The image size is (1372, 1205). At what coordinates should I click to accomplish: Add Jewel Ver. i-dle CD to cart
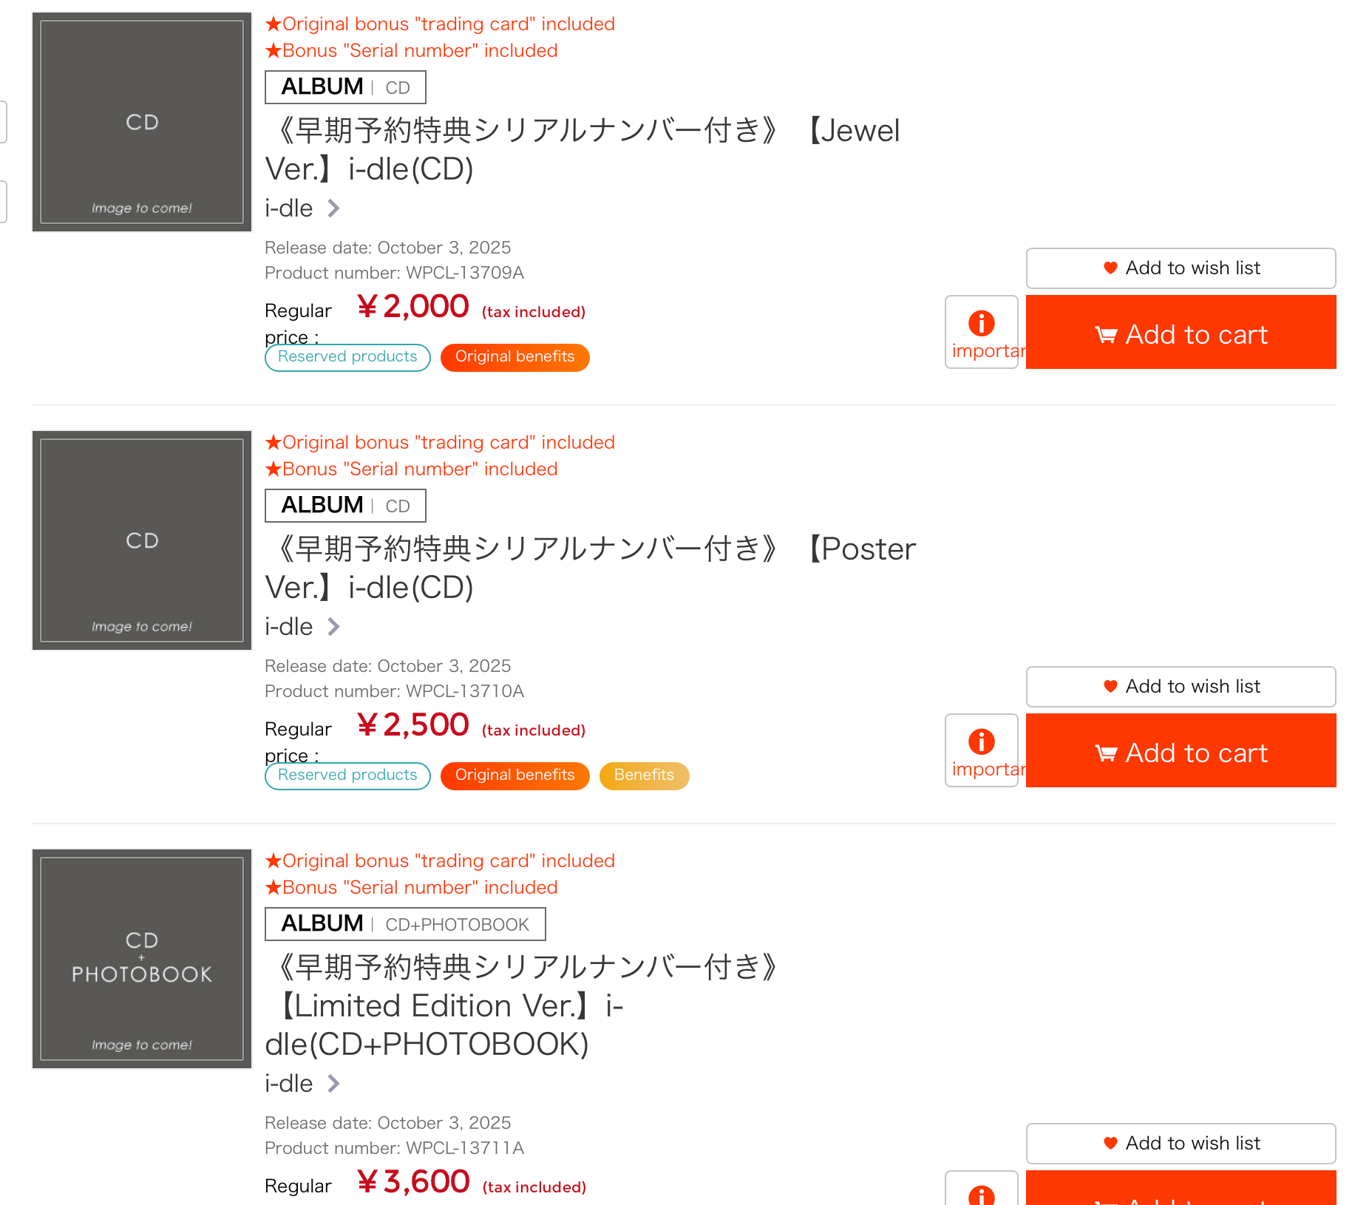1181,332
